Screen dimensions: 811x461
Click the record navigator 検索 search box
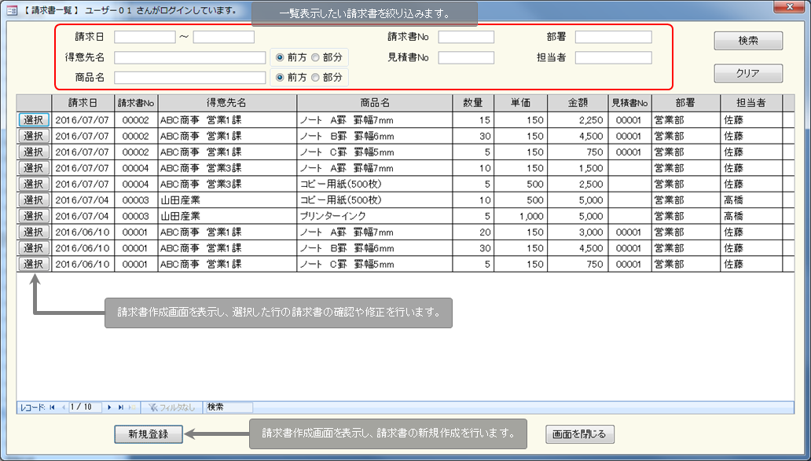[x=229, y=407]
